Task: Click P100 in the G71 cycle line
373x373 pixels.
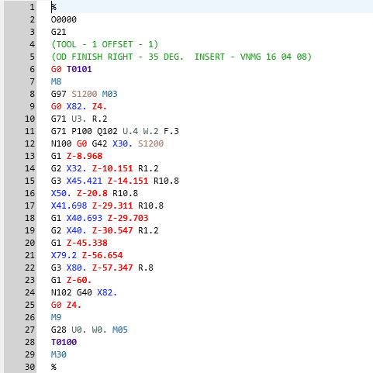Action: pos(81,131)
